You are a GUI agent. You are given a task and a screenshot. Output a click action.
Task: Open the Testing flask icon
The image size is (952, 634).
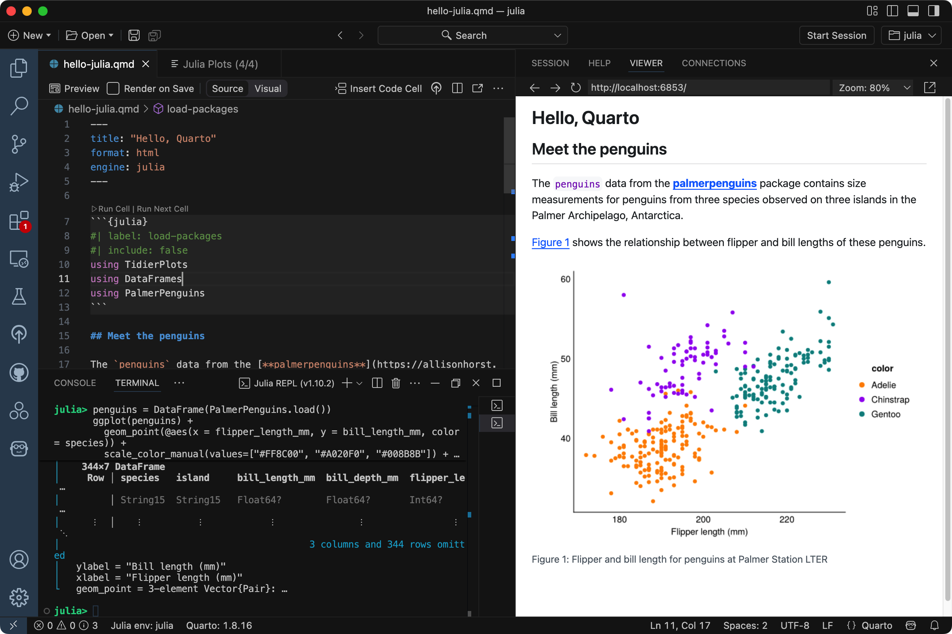19,297
